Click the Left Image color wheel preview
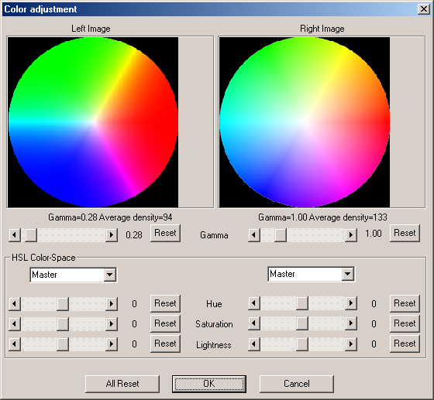 [93, 122]
